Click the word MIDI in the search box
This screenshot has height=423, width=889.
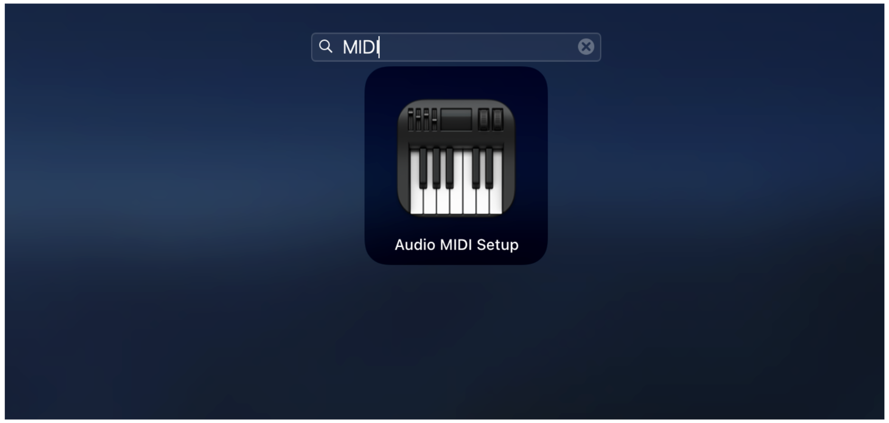pos(359,47)
